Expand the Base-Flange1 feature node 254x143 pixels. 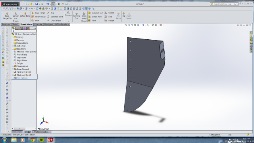pos(13,69)
